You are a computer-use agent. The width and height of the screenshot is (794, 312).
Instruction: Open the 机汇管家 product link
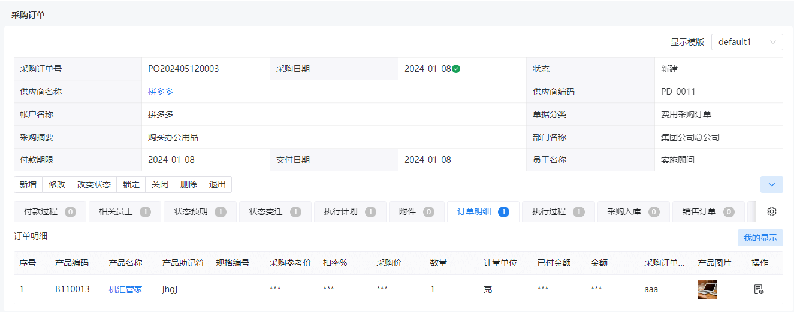(125, 289)
